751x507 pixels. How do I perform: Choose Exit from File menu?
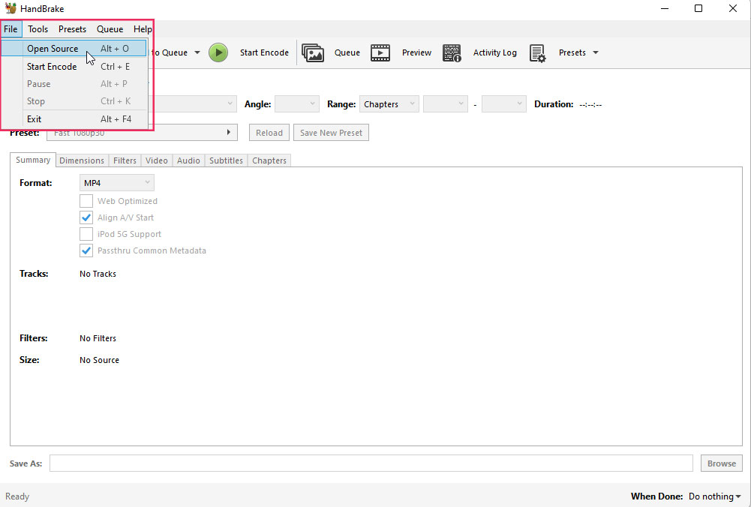74,119
